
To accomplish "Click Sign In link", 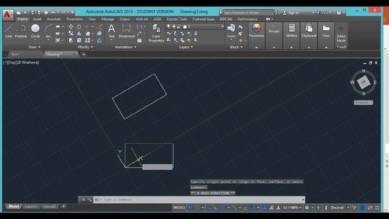I will coord(294,13).
